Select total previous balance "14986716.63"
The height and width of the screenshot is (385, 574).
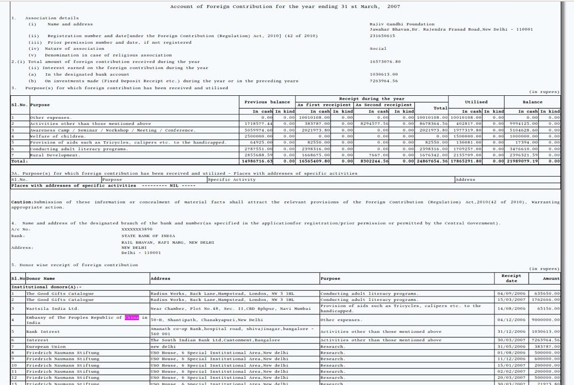(257, 161)
